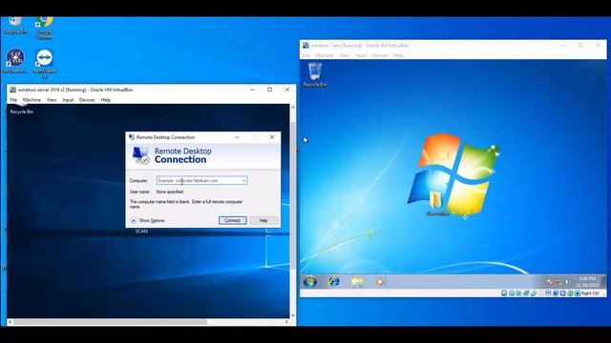Open Input menu in Windows Server VM window
Viewport: 611px width, 343px height.
tap(68, 100)
